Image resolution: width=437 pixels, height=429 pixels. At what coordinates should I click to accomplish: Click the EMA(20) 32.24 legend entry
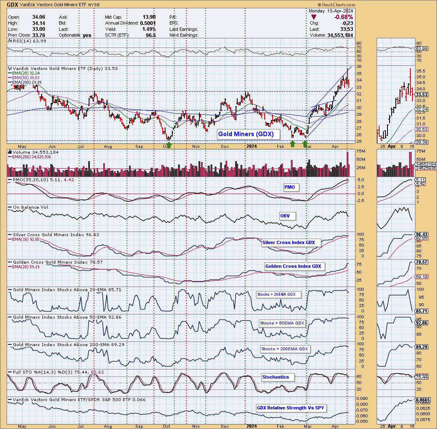24,73
